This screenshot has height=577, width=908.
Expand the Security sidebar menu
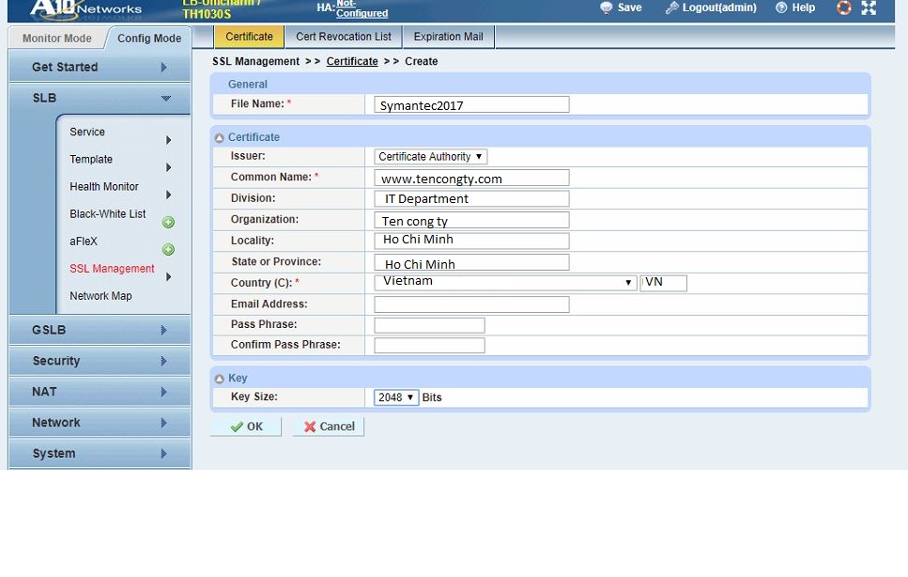point(99,361)
